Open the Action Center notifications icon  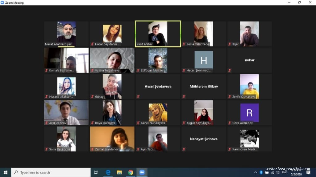pos(308,172)
